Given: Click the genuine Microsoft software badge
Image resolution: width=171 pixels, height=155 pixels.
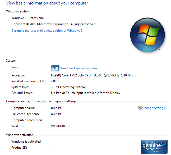Looking at the screenshot, I should (x=154, y=147).
